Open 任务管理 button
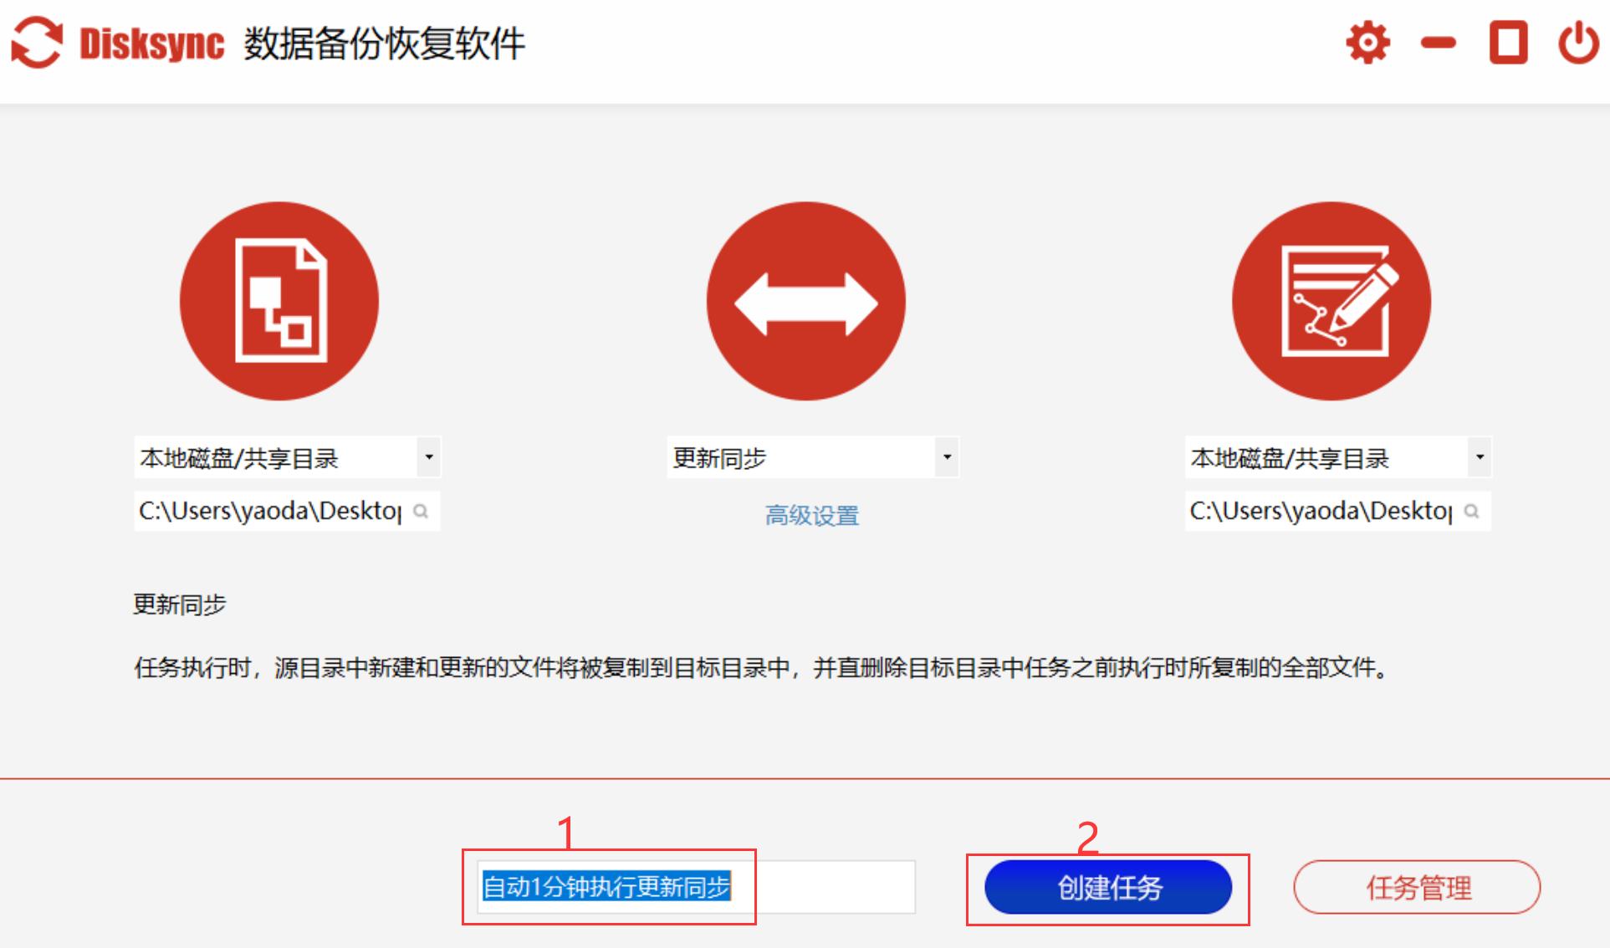 click(x=1417, y=888)
